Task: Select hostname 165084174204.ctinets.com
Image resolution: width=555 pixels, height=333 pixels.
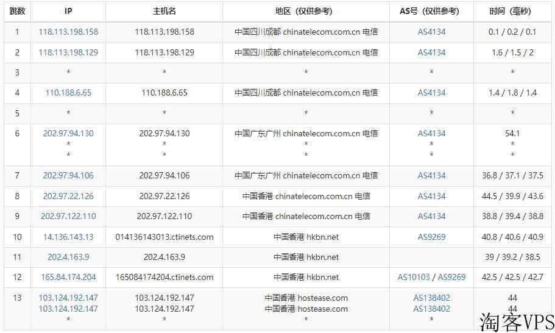Action: [164, 278]
